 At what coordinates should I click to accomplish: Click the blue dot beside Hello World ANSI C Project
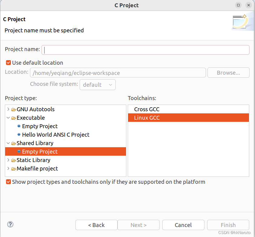(19, 135)
